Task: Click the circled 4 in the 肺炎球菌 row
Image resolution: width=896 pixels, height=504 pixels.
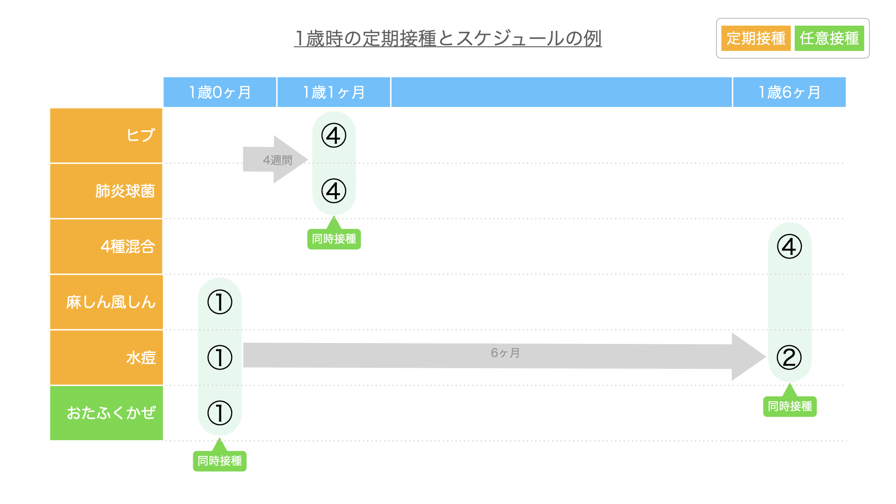Action: 334,191
